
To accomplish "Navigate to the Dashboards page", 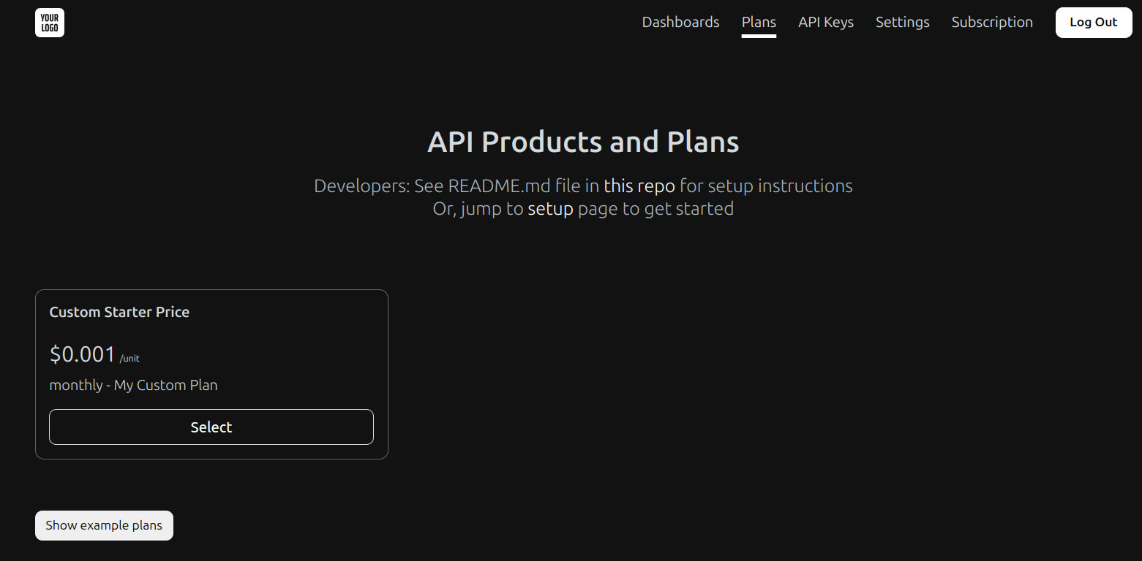I will tap(680, 22).
